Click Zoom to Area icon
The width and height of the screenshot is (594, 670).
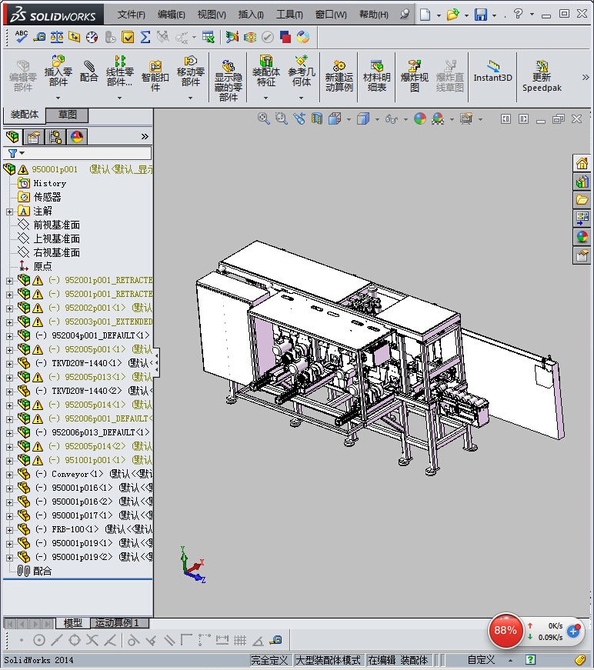pyautogui.click(x=281, y=118)
